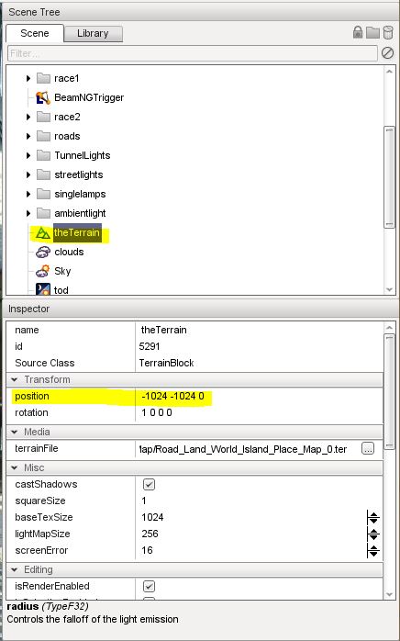Click the scene tree scroll-down arrow
This screenshot has width=400, height=641.
pos(389,289)
